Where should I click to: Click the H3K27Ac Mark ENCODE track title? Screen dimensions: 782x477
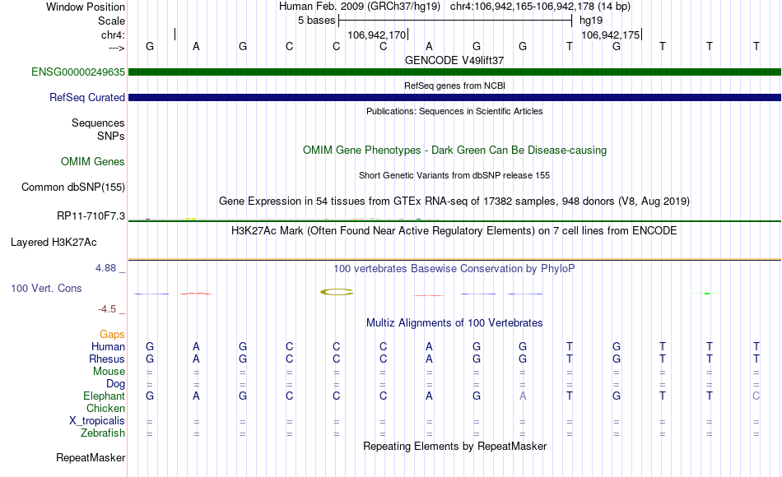454,231
